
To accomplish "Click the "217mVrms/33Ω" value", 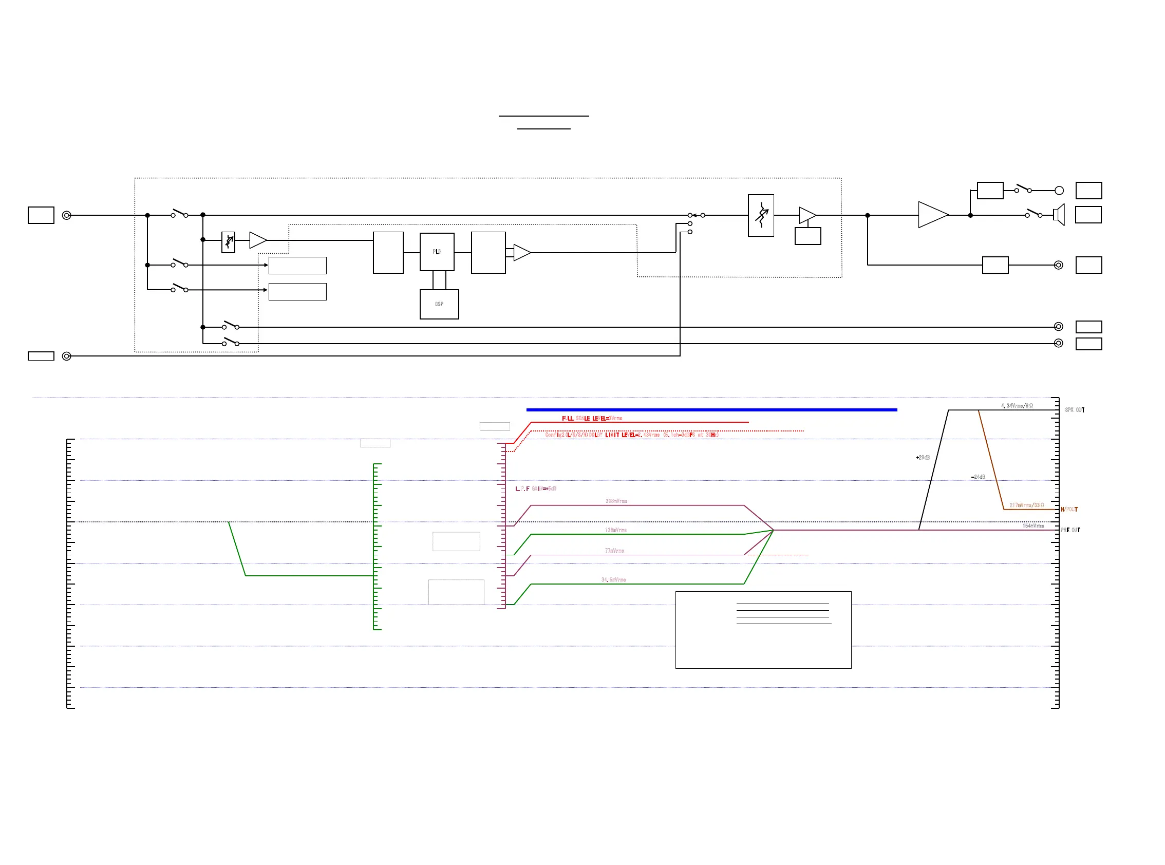I will coord(1027,505).
